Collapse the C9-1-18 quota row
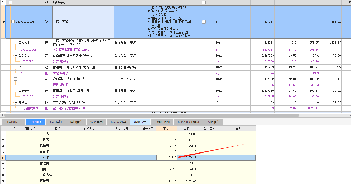Image resolution: width=351 pixels, height=195 pixels. 15,43
